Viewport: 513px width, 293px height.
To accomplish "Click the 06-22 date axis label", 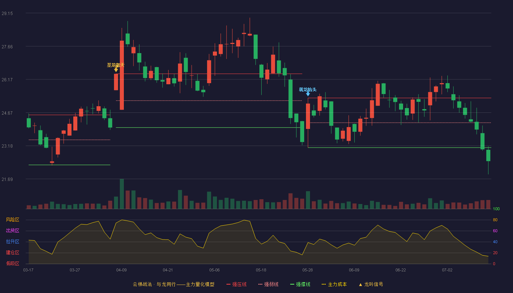I will (401, 270).
